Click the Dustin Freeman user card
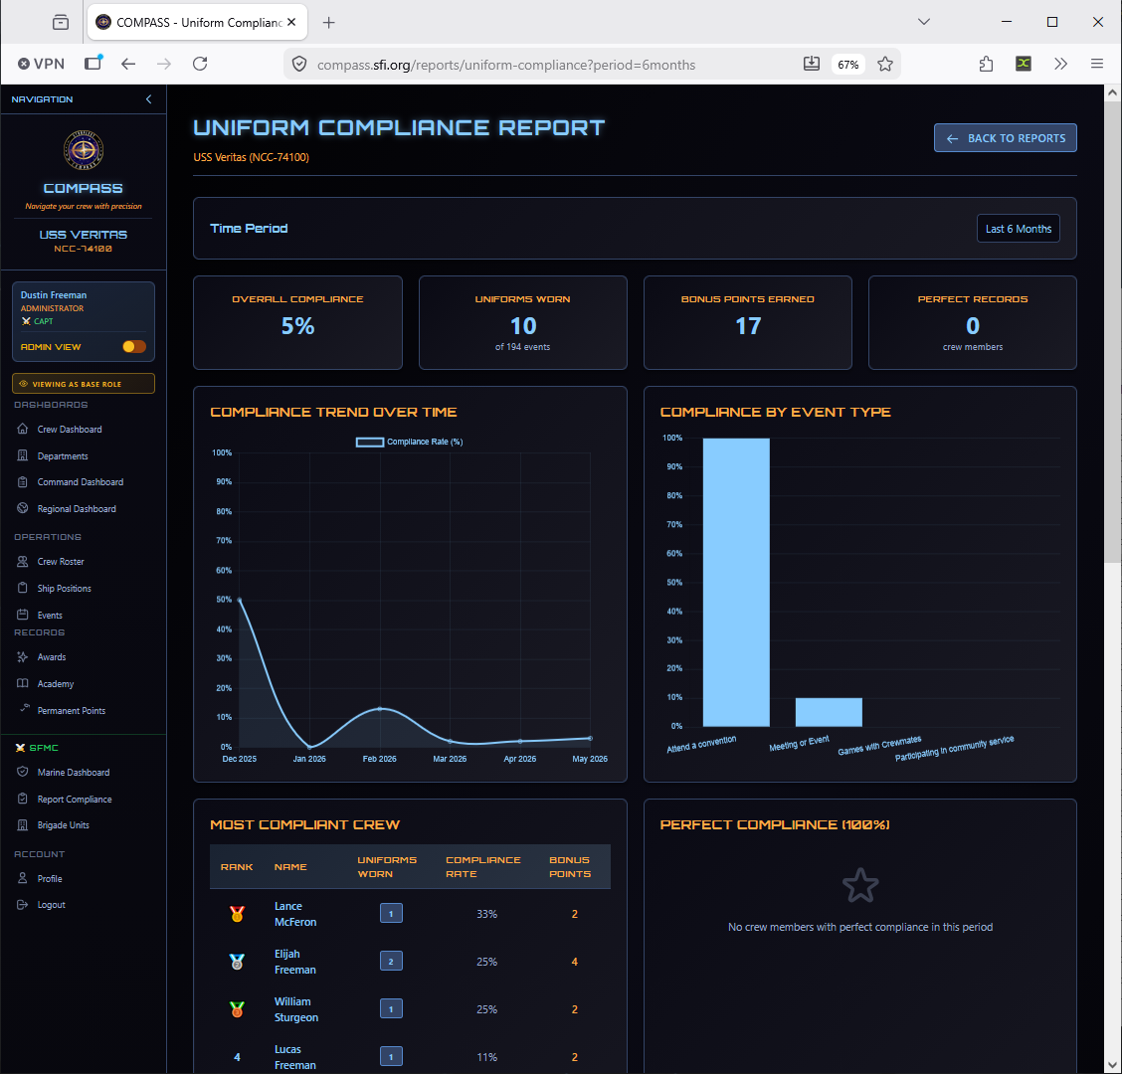 point(83,321)
